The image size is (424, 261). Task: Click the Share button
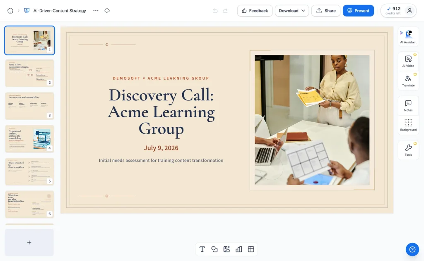(326, 11)
